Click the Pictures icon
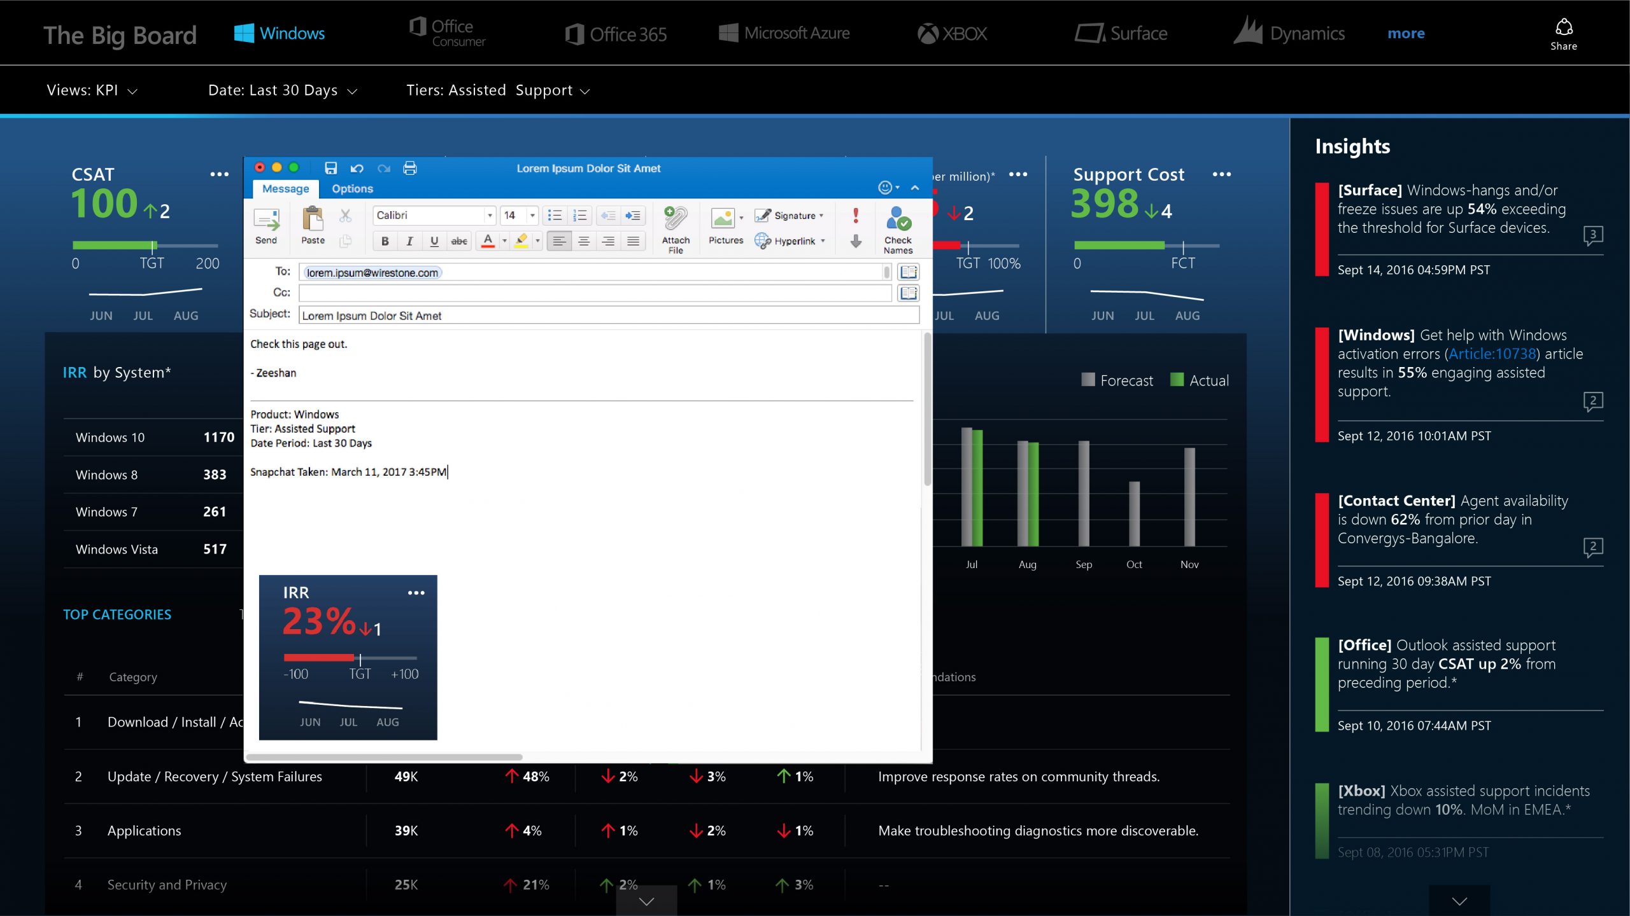The height and width of the screenshot is (916, 1630). point(723,219)
